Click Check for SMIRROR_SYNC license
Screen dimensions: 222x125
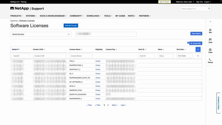point(98,90)
